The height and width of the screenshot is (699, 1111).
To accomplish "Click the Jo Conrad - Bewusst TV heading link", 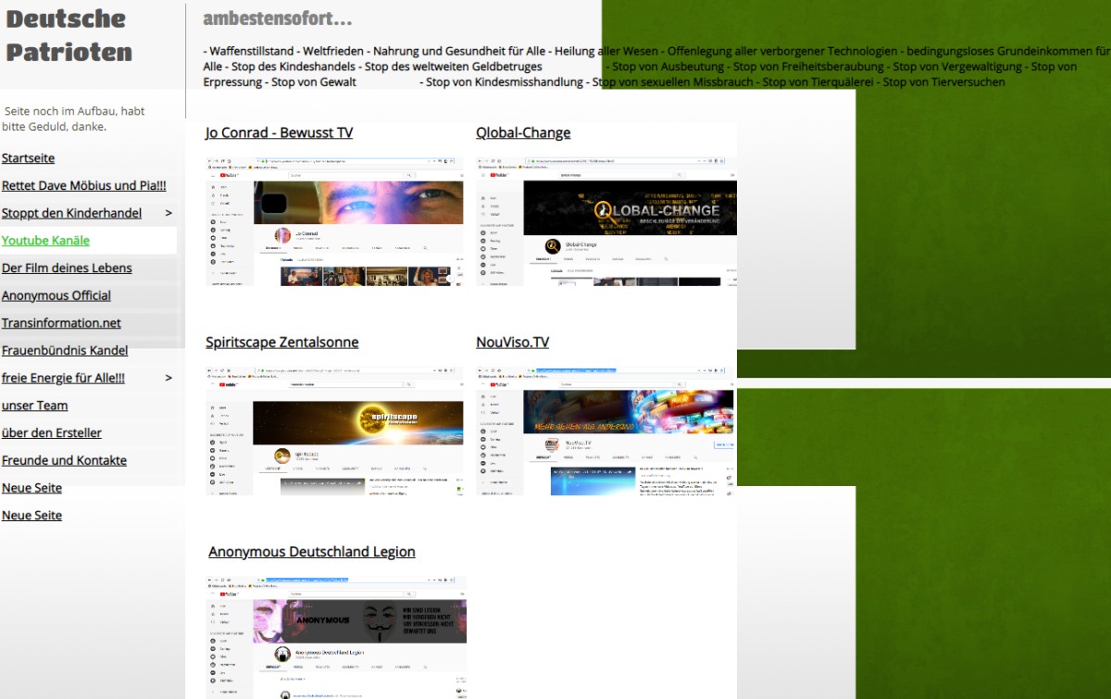I will click(279, 133).
